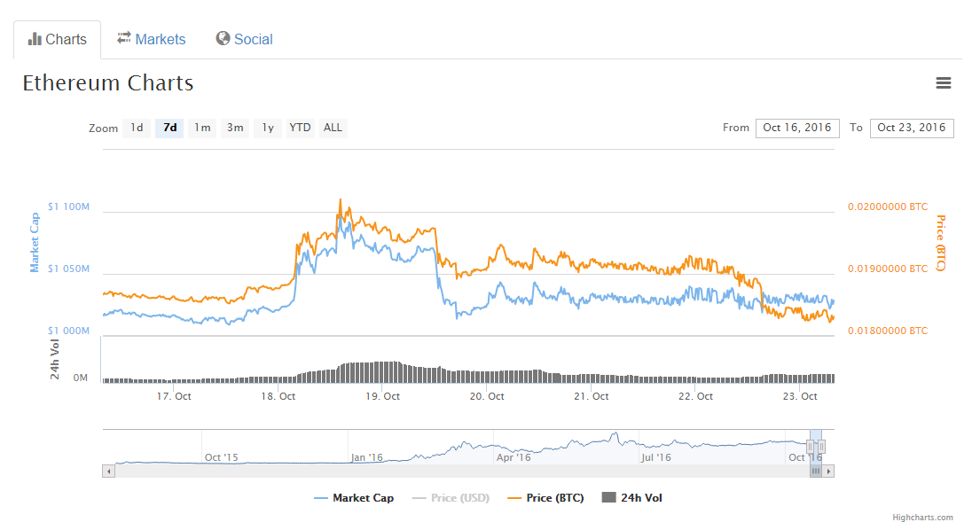This screenshot has width=972, height=530.
Task: Click the bar chart icon in Charts tab
Action: point(35,39)
